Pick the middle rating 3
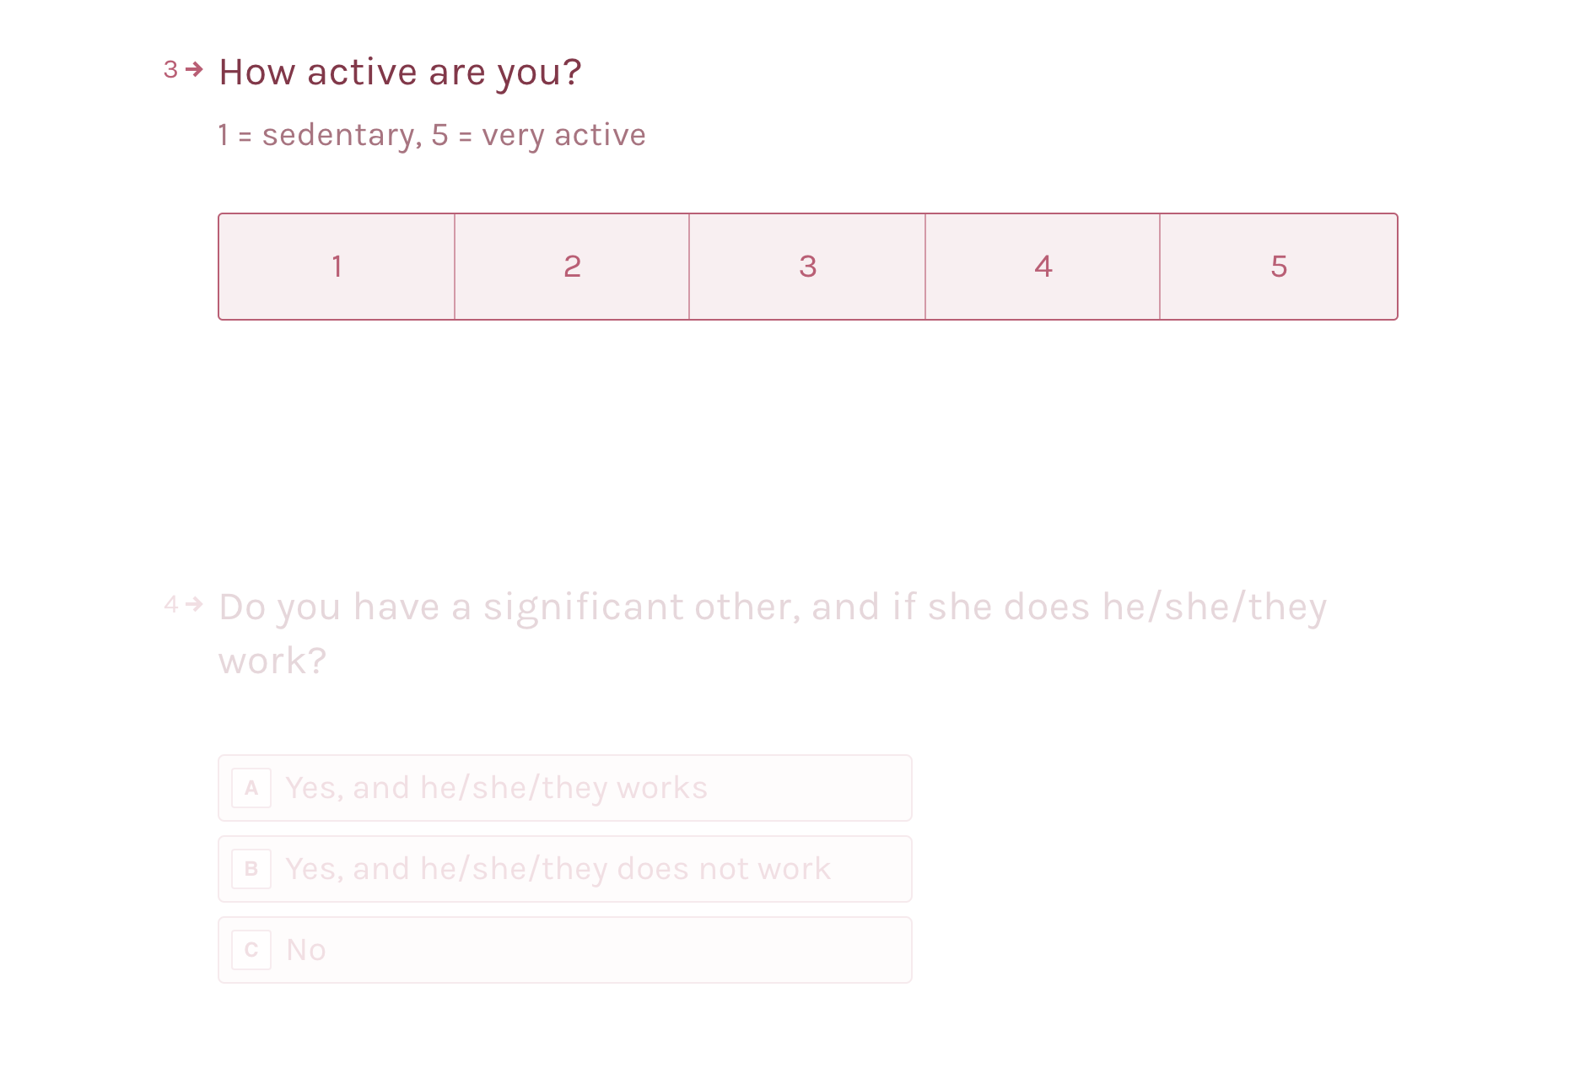 (x=807, y=267)
